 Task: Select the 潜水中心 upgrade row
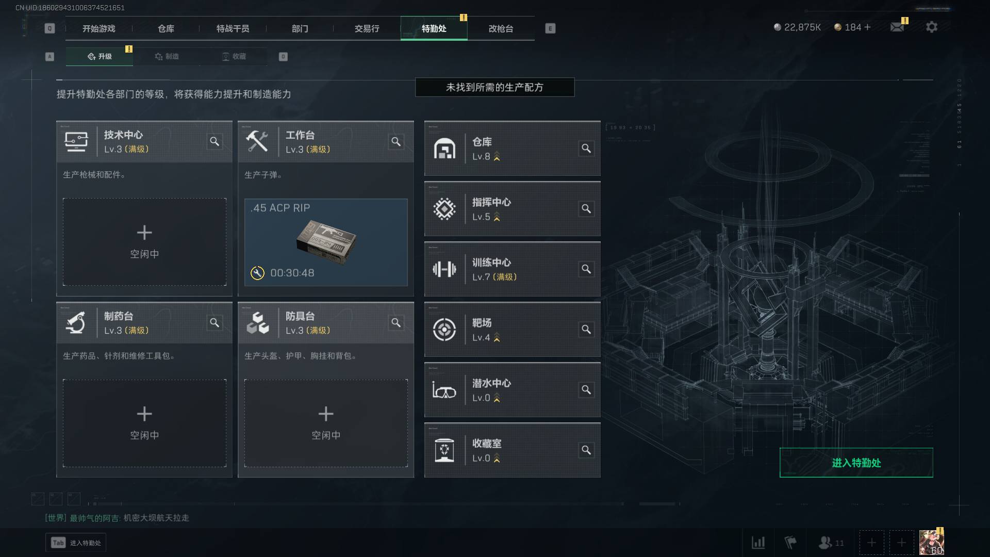coord(512,390)
